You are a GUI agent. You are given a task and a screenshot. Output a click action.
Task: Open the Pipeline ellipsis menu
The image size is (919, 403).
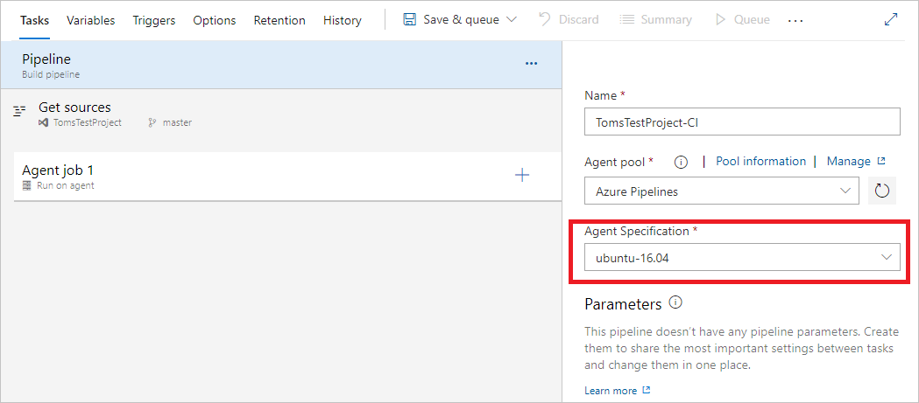(x=531, y=64)
